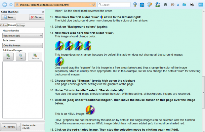Click the 'Additional Images:' label
This screenshot has height=132, width=205.
point(13,50)
